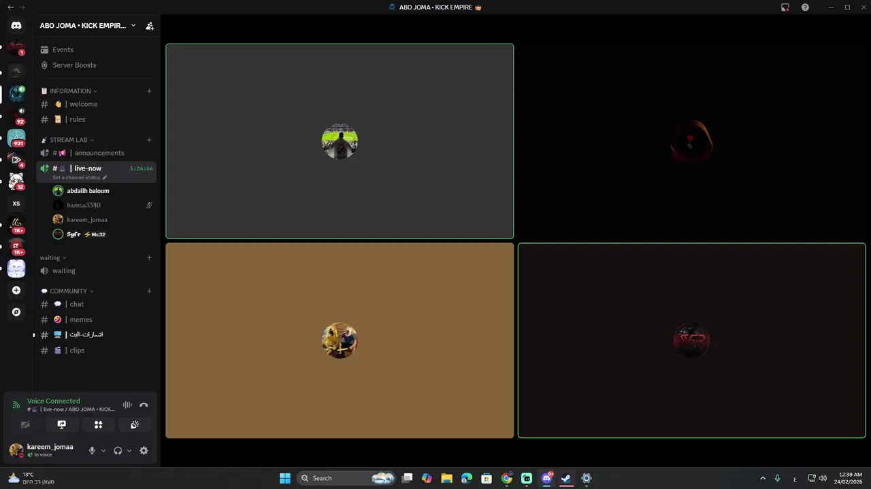Open the memes channel
Viewport: 871px width, 489px height.
pyautogui.click(x=96, y=319)
